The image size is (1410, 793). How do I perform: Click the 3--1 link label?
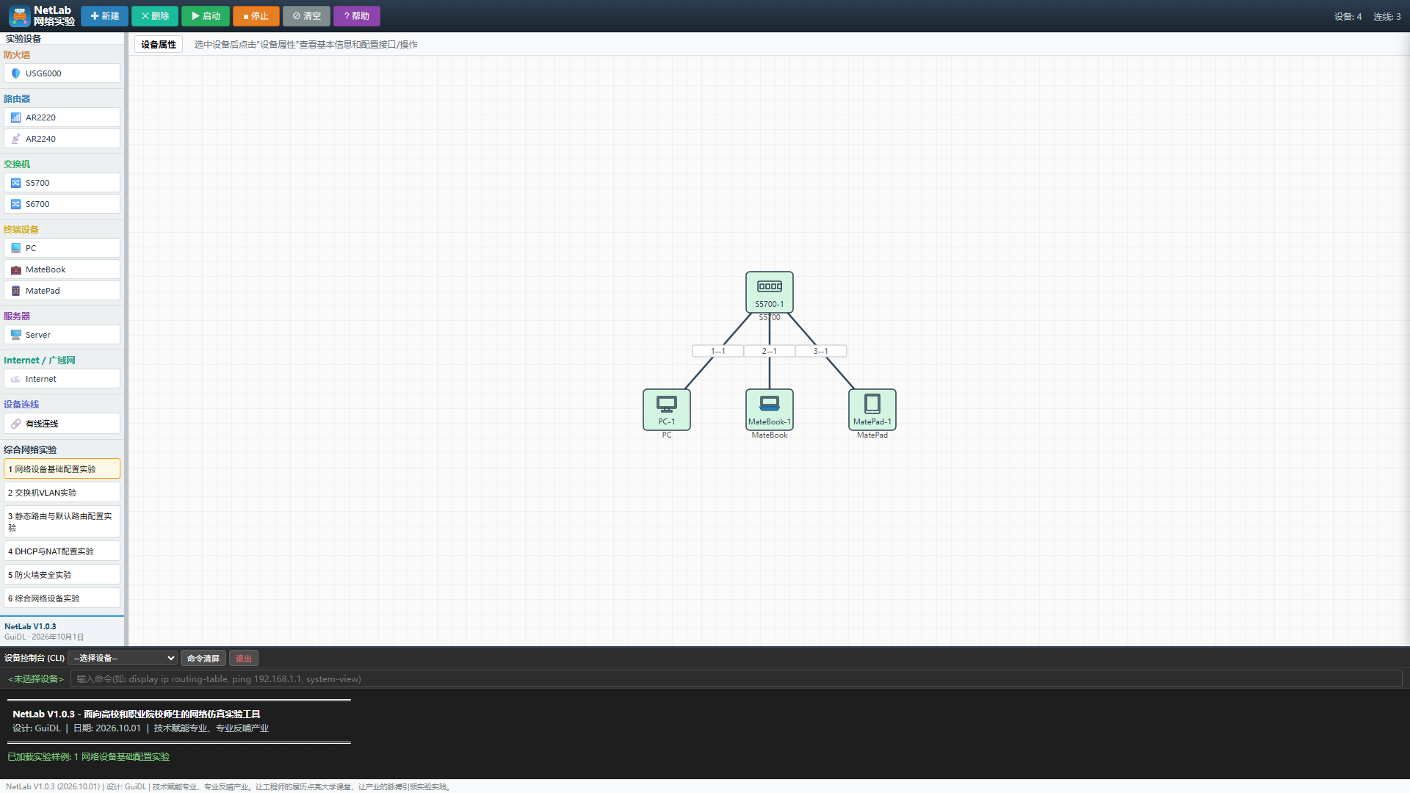[x=821, y=351]
